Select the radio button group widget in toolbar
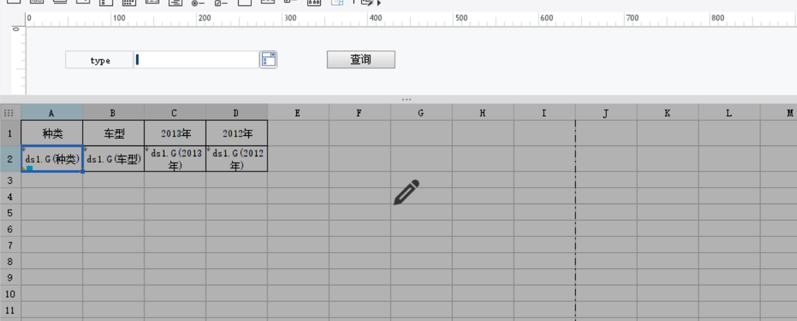Screen dimensions: 797x321 click(x=198, y=3)
